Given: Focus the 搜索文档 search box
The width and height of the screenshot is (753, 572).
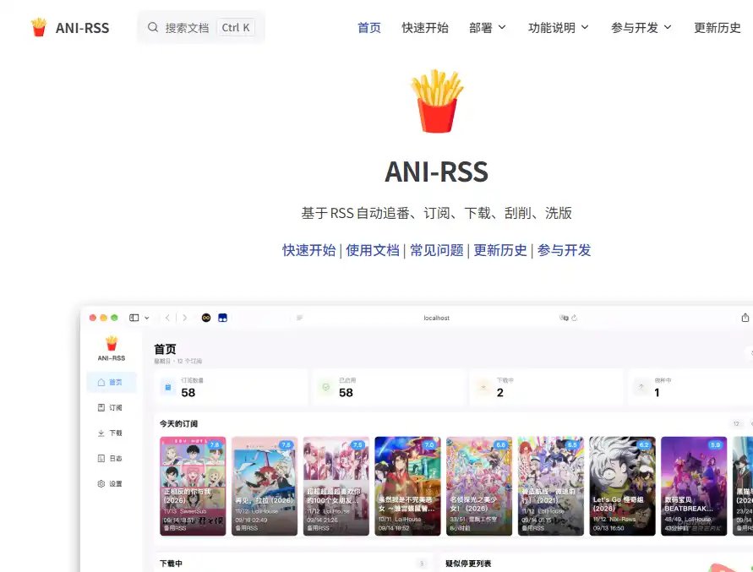Looking at the screenshot, I should [x=201, y=27].
